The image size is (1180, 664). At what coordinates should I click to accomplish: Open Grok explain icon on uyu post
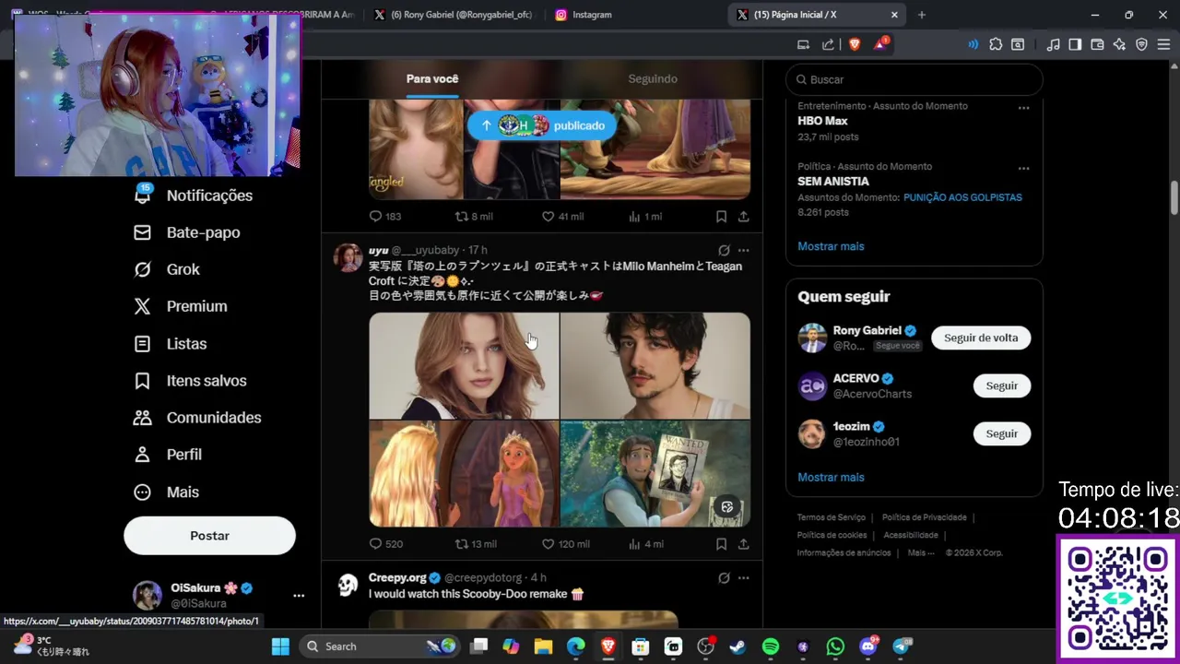point(724,250)
